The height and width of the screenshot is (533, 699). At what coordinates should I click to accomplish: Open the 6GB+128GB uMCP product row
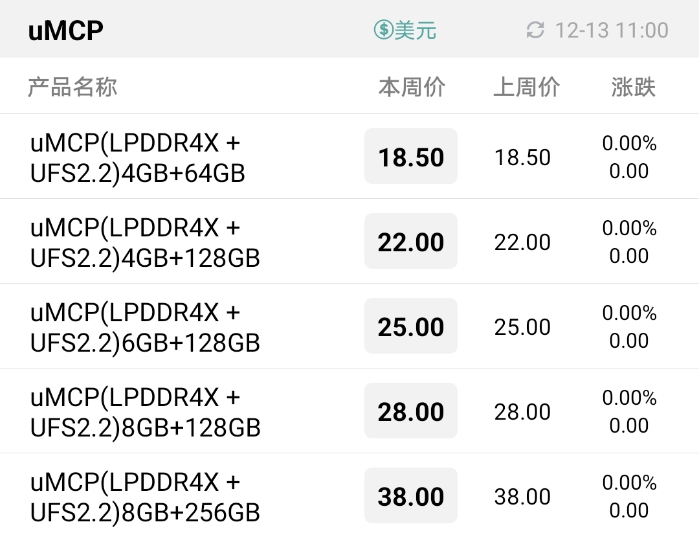[x=349, y=326]
